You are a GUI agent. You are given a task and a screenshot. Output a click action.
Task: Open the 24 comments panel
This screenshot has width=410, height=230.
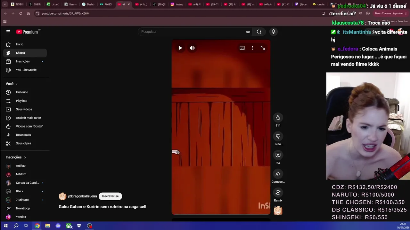tap(278, 155)
